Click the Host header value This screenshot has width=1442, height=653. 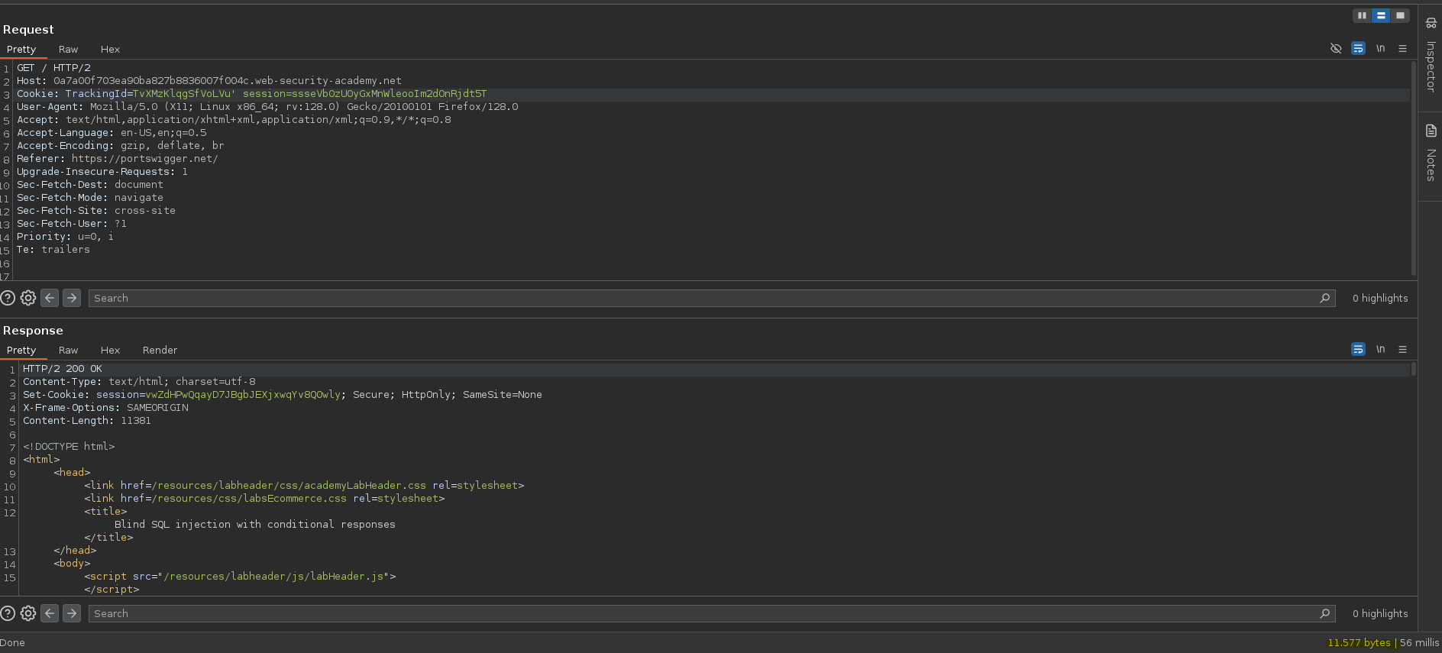click(x=228, y=81)
